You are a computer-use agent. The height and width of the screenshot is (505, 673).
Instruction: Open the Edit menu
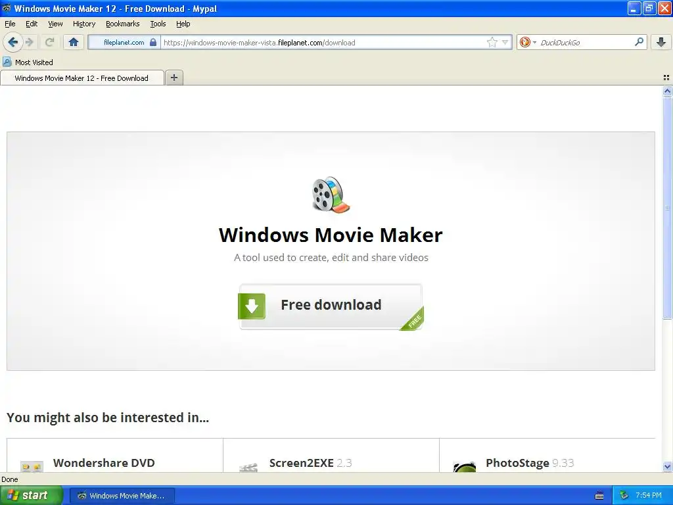tap(32, 24)
